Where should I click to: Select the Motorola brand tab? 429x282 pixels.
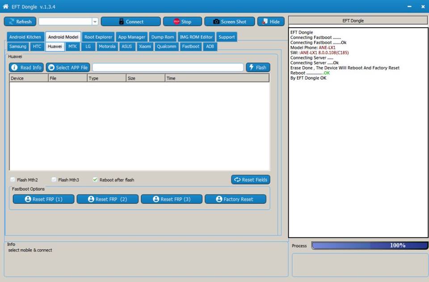107,47
